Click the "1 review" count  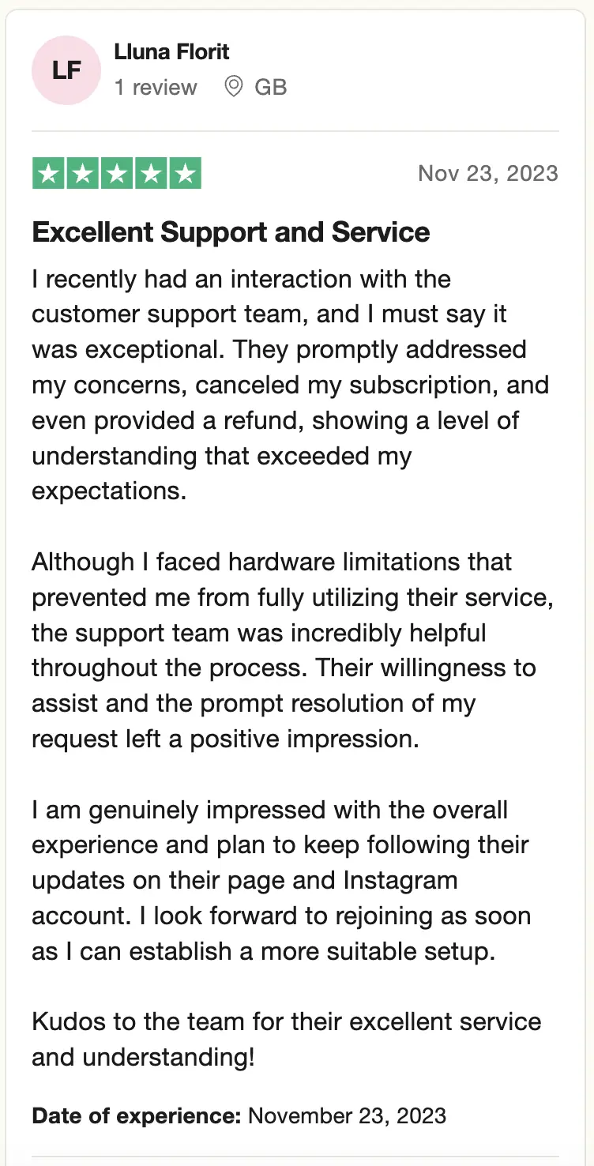click(x=156, y=87)
